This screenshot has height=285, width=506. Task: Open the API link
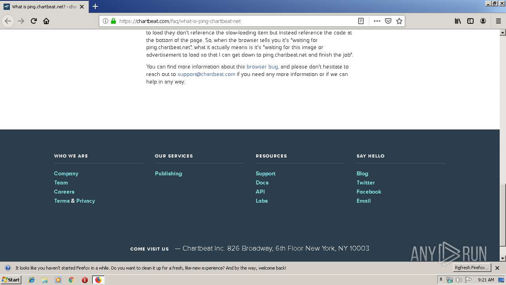coord(260,192)
